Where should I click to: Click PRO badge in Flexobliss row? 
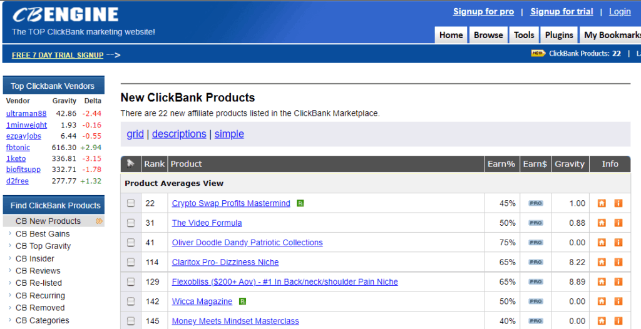(x=536, y=281)
